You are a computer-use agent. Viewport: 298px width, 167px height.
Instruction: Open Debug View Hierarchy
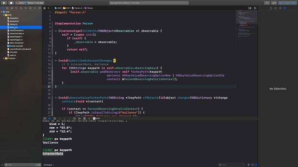click(74, 119)
